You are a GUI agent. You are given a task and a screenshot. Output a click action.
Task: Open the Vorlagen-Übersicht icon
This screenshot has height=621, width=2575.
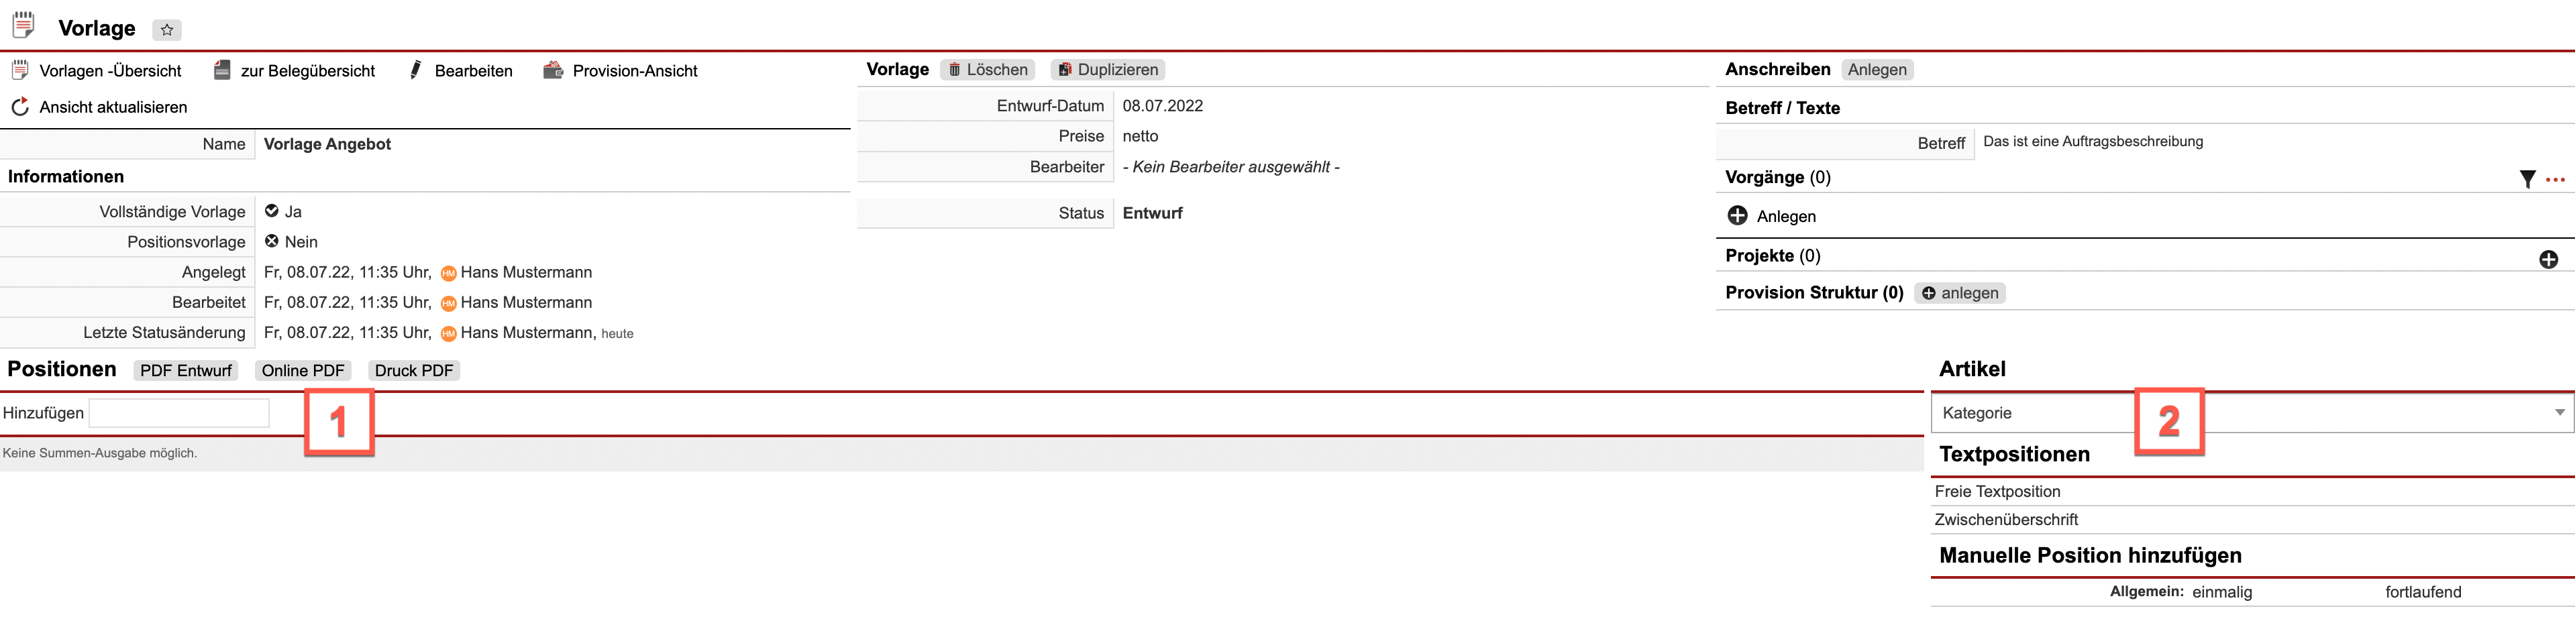(20, 70)
